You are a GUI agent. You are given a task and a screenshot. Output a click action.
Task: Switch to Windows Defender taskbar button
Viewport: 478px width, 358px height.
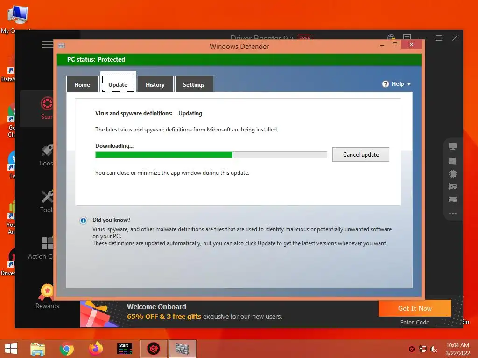pos(183,349)
